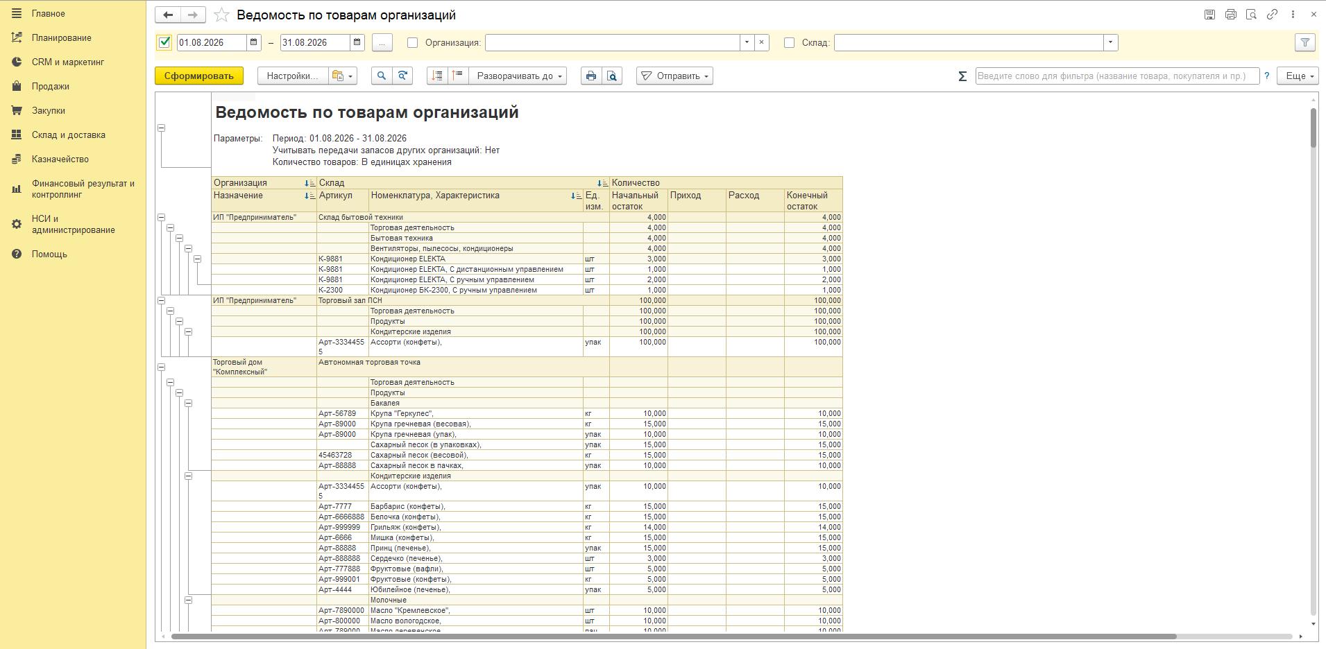
Task: Click the Find Next icon in the toolbar
Action: [402, 76]
